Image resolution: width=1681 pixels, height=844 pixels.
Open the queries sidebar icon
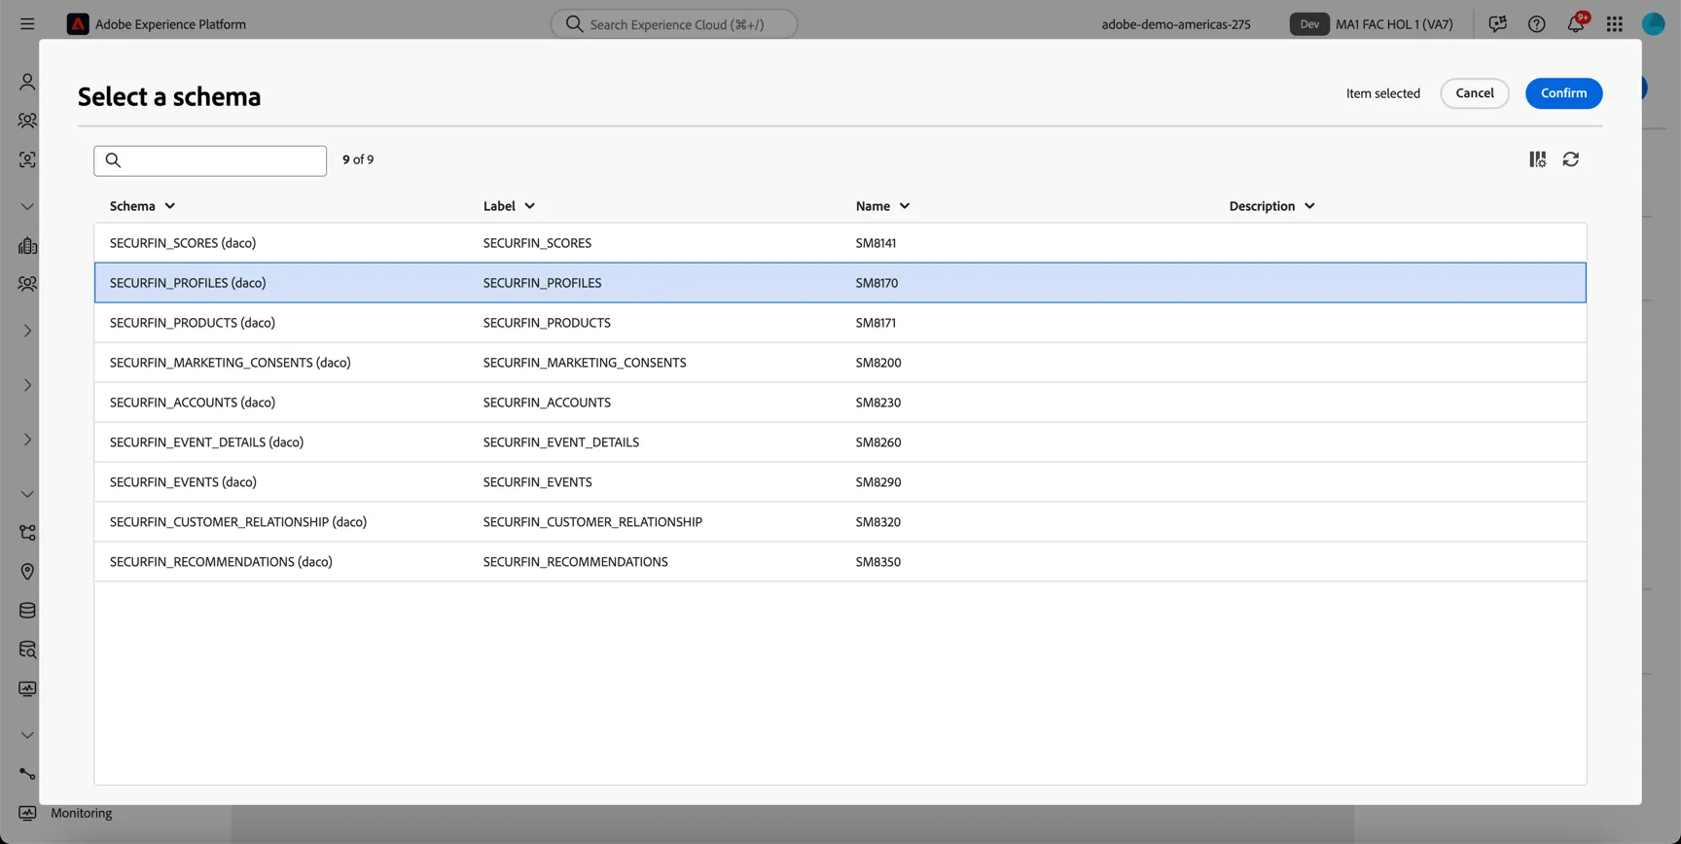(27, 650)
